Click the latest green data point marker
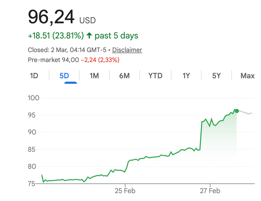Image resolution: width=261 pixels, height=201 pixels. [237, 111]
